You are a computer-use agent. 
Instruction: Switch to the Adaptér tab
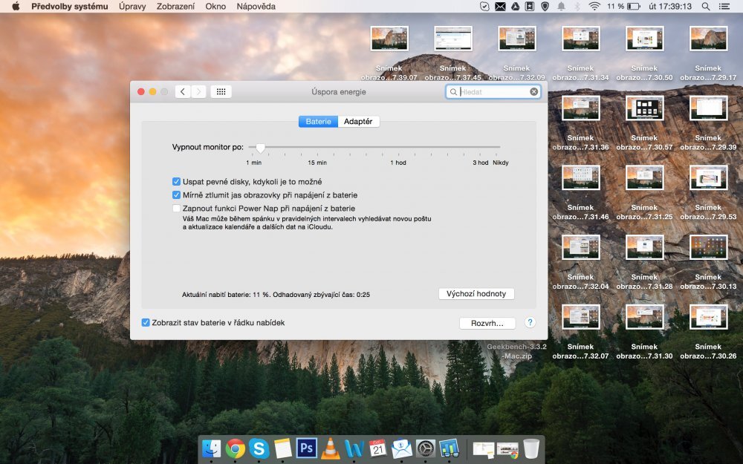click(359, 120)
